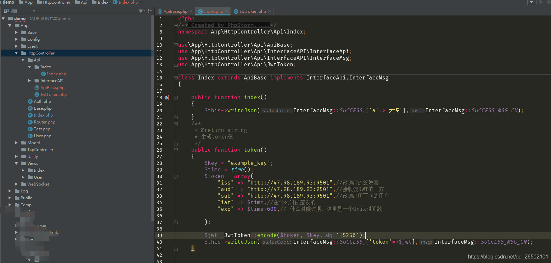551x263 pixels.
Task: Expand the Base folder
Action: click(x=16, y=33)
